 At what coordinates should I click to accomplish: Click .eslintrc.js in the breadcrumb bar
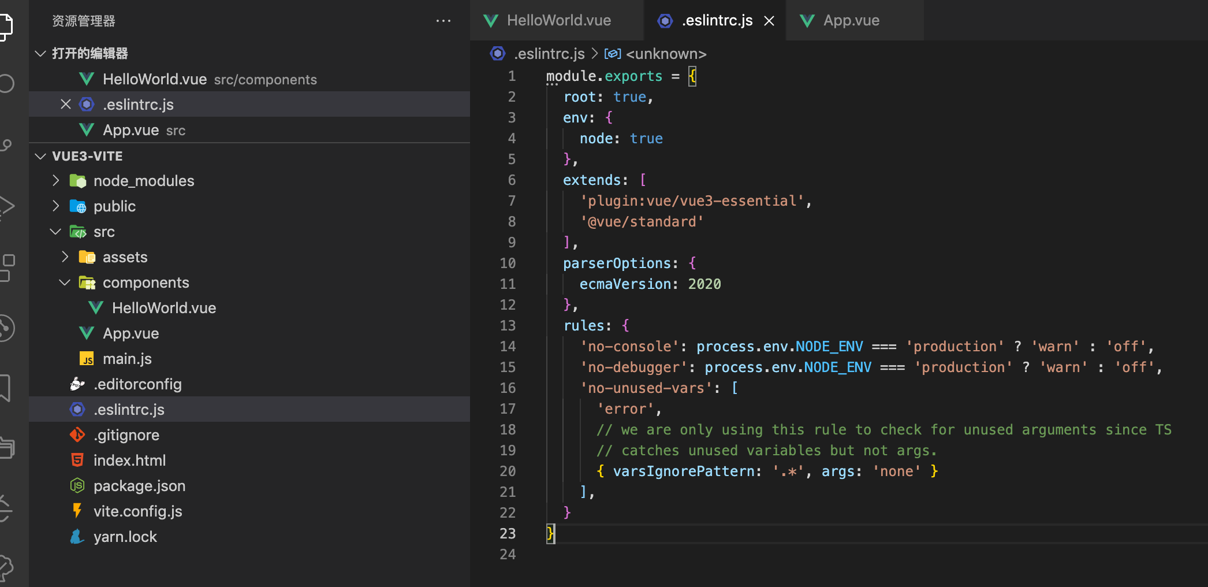[x=549, y=53]
